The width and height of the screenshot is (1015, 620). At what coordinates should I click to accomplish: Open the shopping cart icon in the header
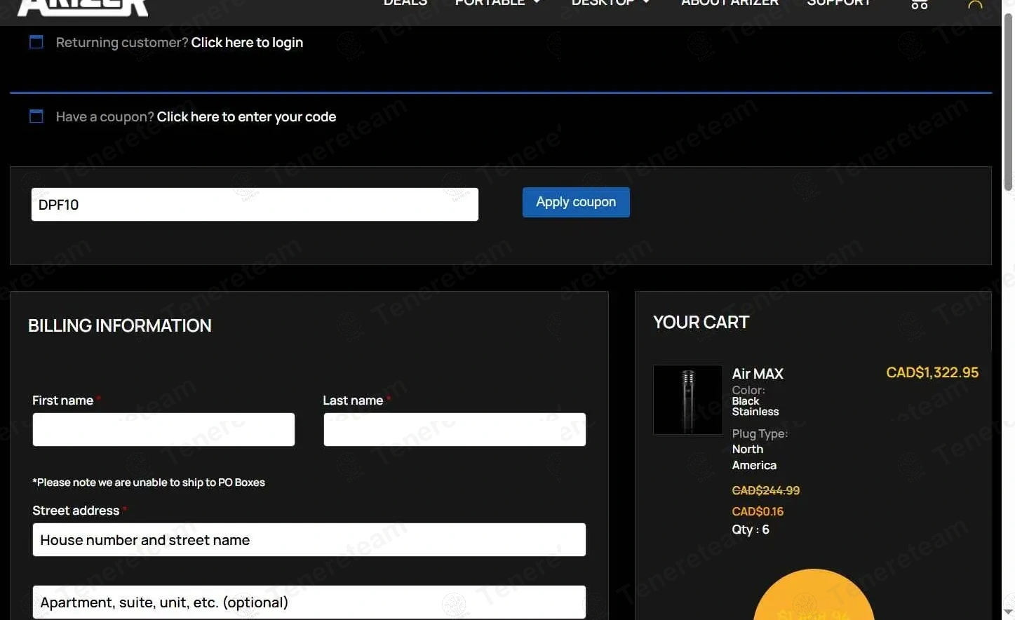point(919,4)
